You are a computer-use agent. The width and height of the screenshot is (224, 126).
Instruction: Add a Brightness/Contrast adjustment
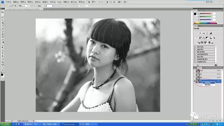[200, 33]
